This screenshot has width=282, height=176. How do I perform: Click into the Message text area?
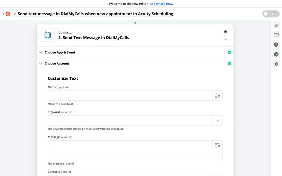coord(130,150)
